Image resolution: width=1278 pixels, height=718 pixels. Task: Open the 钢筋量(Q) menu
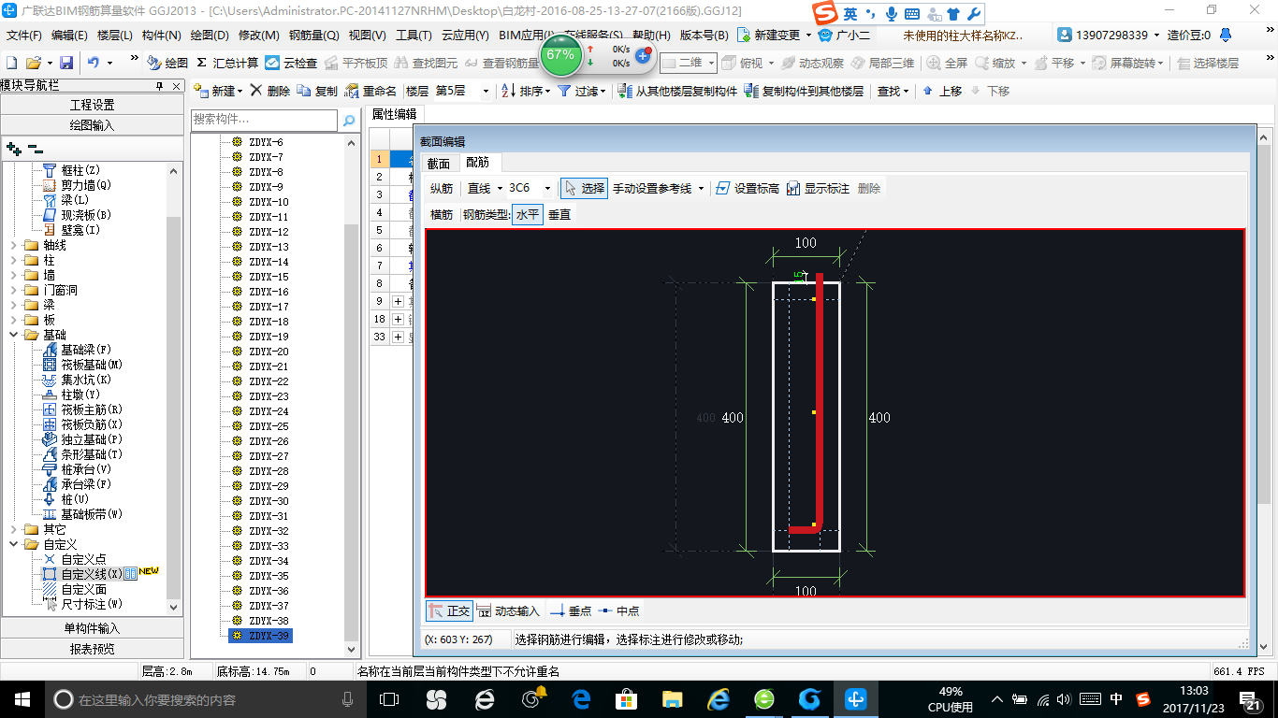coord(313,36)
